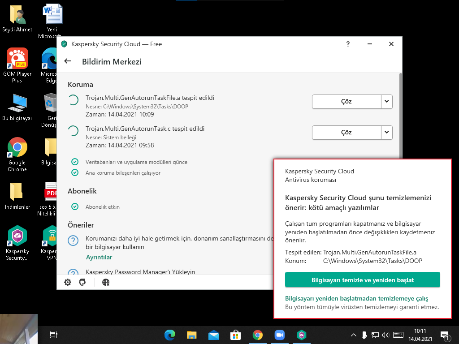459x344 pixels.
Task: Open network status tray icon
Action: pos(375,335)
